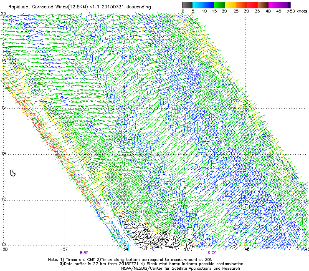Click the gray 0-5 knots color swatch
The width and height of the screenshot is (309, 271).
pyautogui.click(x=187, y=5)
